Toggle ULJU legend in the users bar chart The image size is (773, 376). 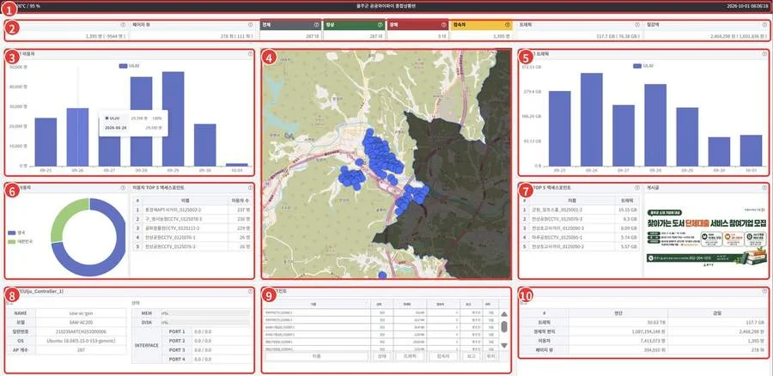tap(129, 65)
